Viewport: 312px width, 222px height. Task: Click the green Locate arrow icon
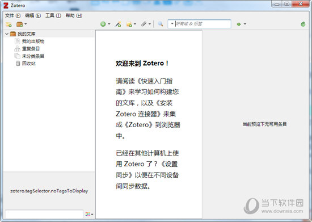239,24
